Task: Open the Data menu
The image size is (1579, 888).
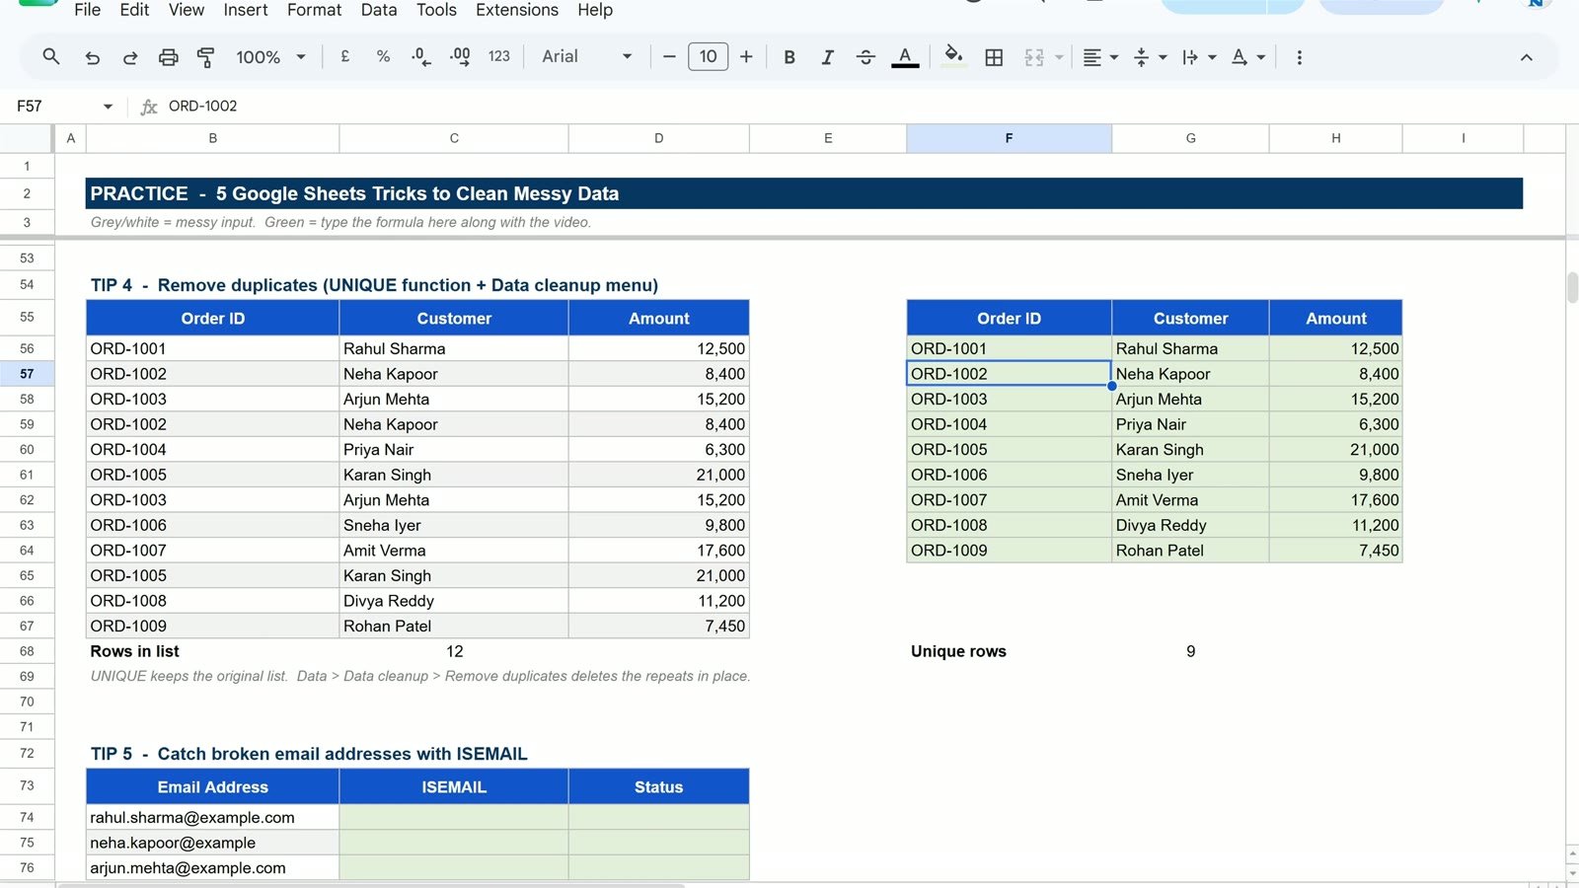Action: [x=379, y=10]
